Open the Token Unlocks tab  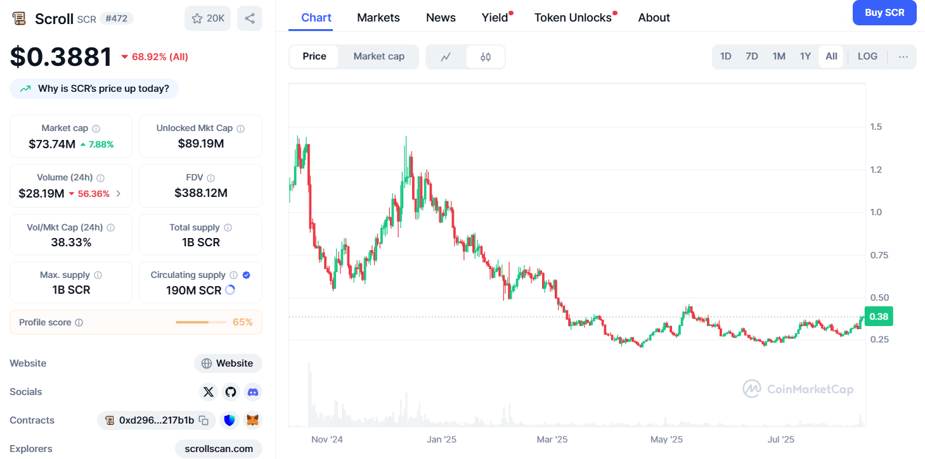573,18
